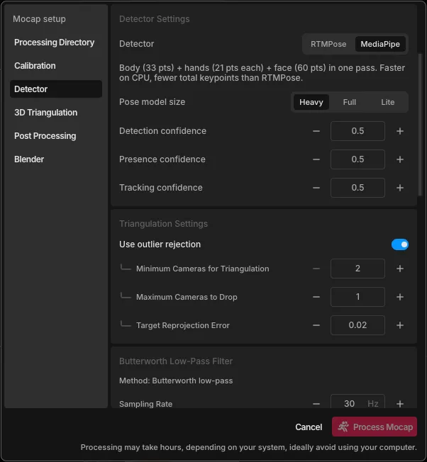Click minus for Maximum Cameras to Drop

(316, 297)
